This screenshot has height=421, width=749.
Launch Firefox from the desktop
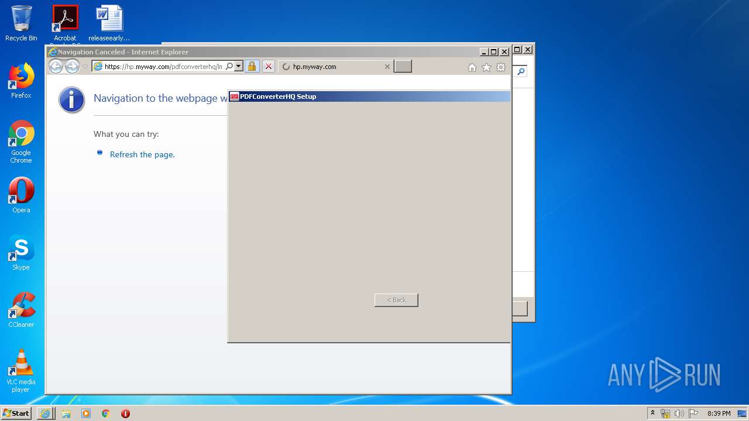click(x=21, y=81)
